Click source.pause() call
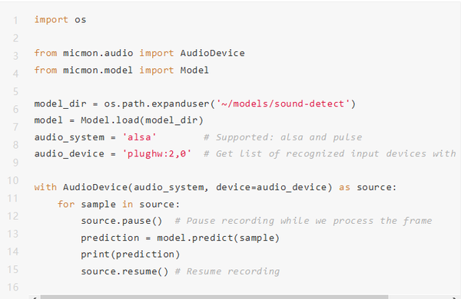 coord(121,221)
